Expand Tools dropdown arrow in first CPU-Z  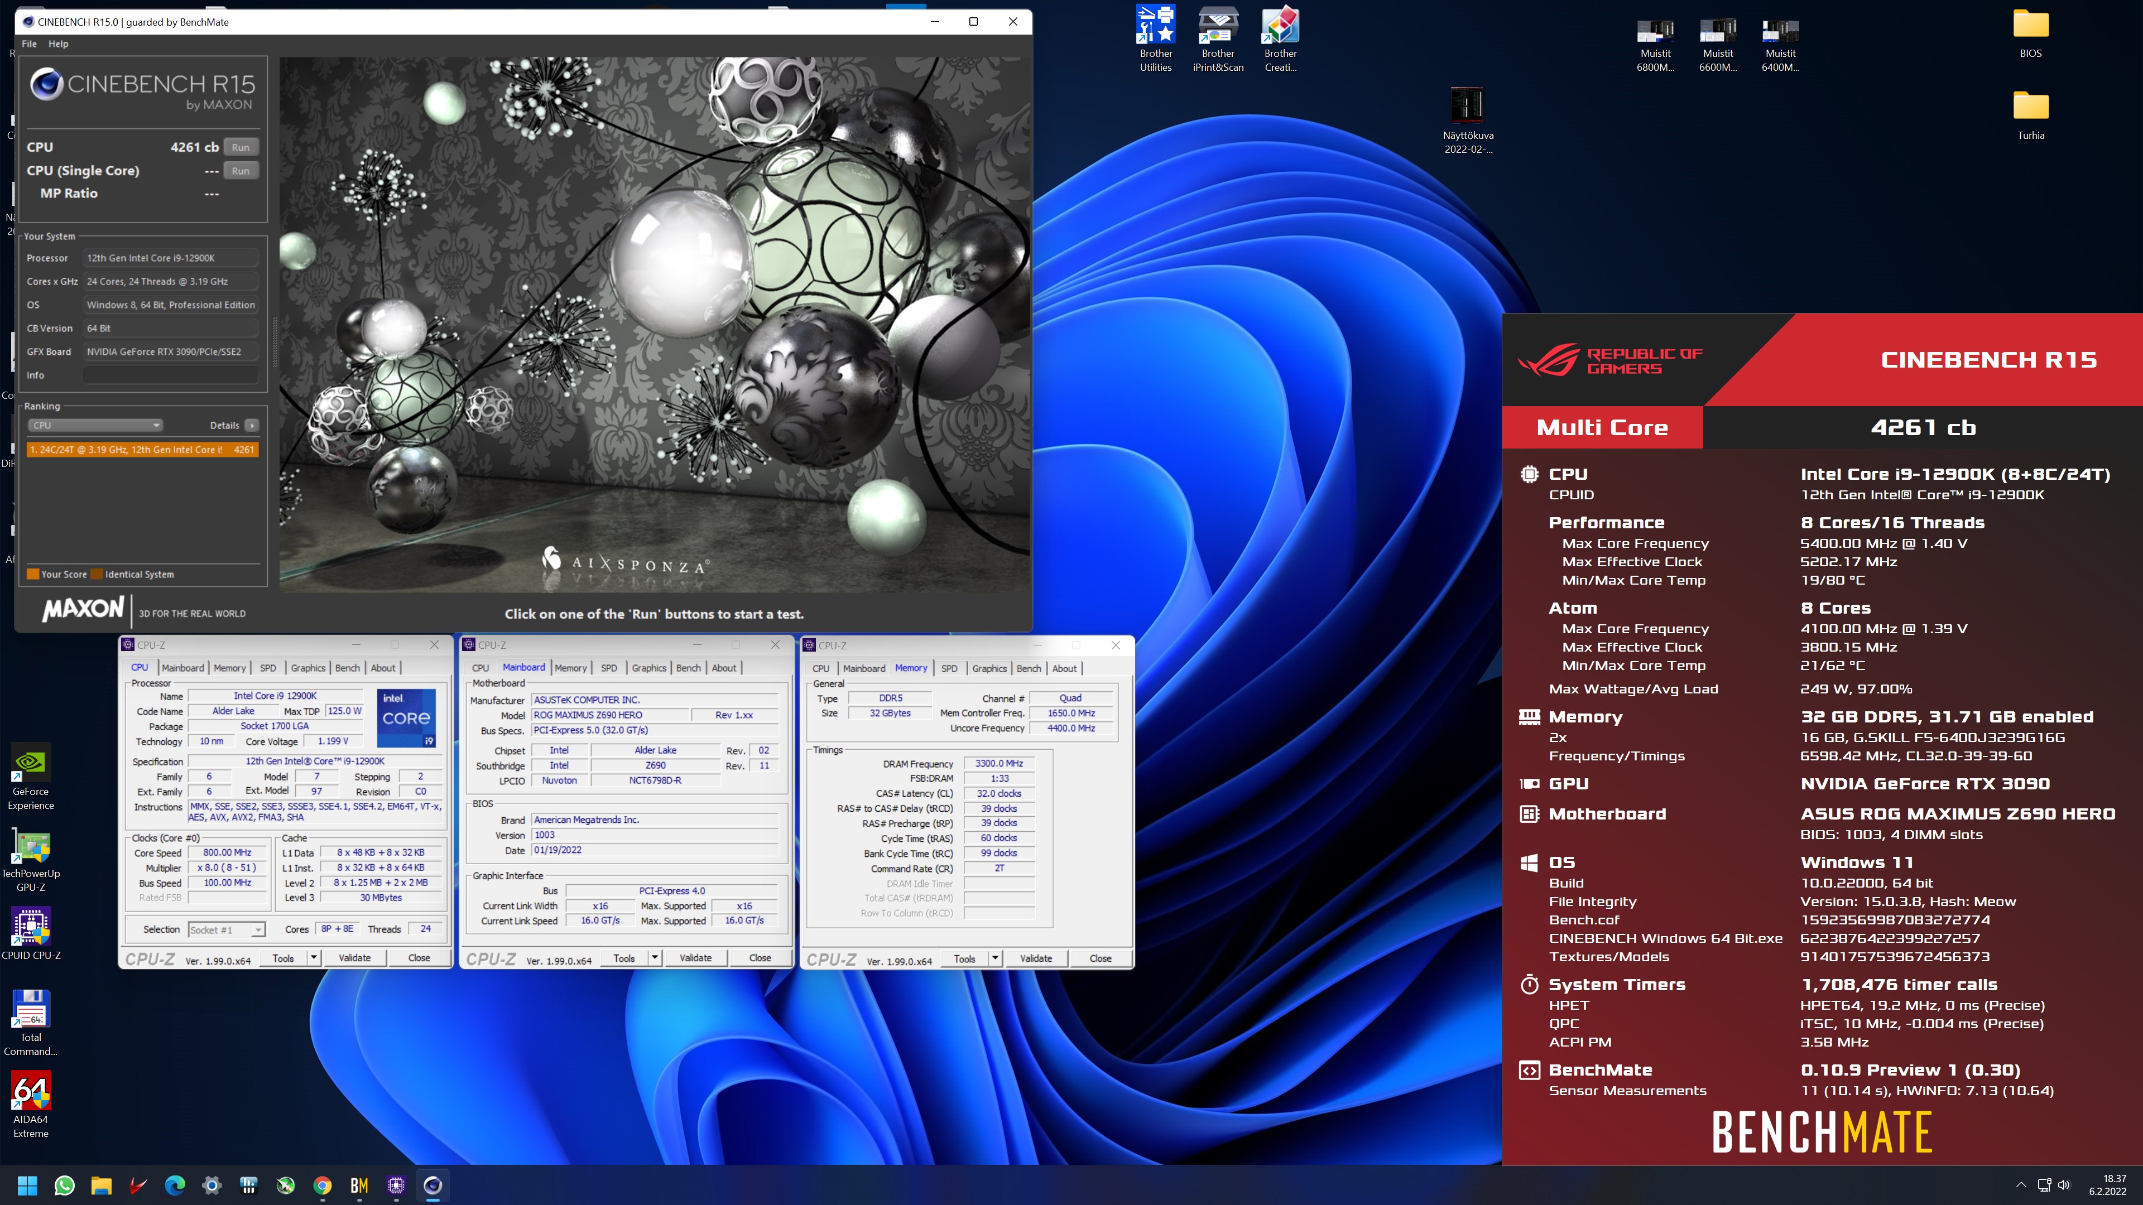point(314,958)
